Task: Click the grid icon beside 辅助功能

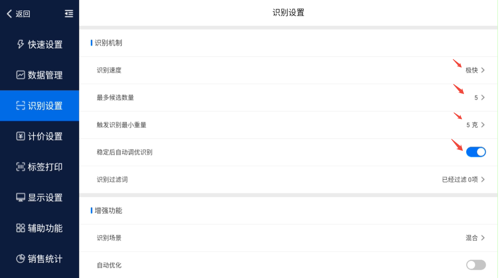Action: coord(21,228)
